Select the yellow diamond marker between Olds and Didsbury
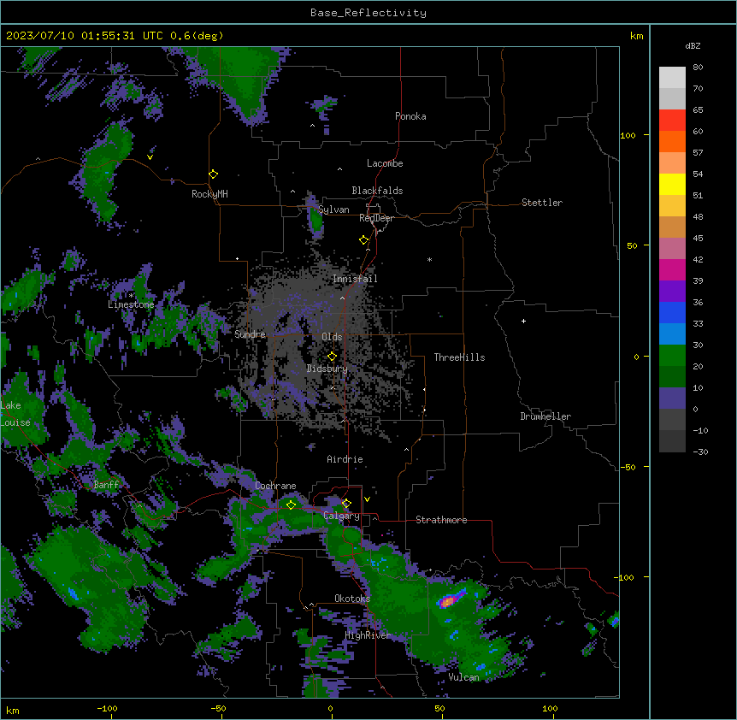This screenshot has height=720, width=737. pos(332,357)
